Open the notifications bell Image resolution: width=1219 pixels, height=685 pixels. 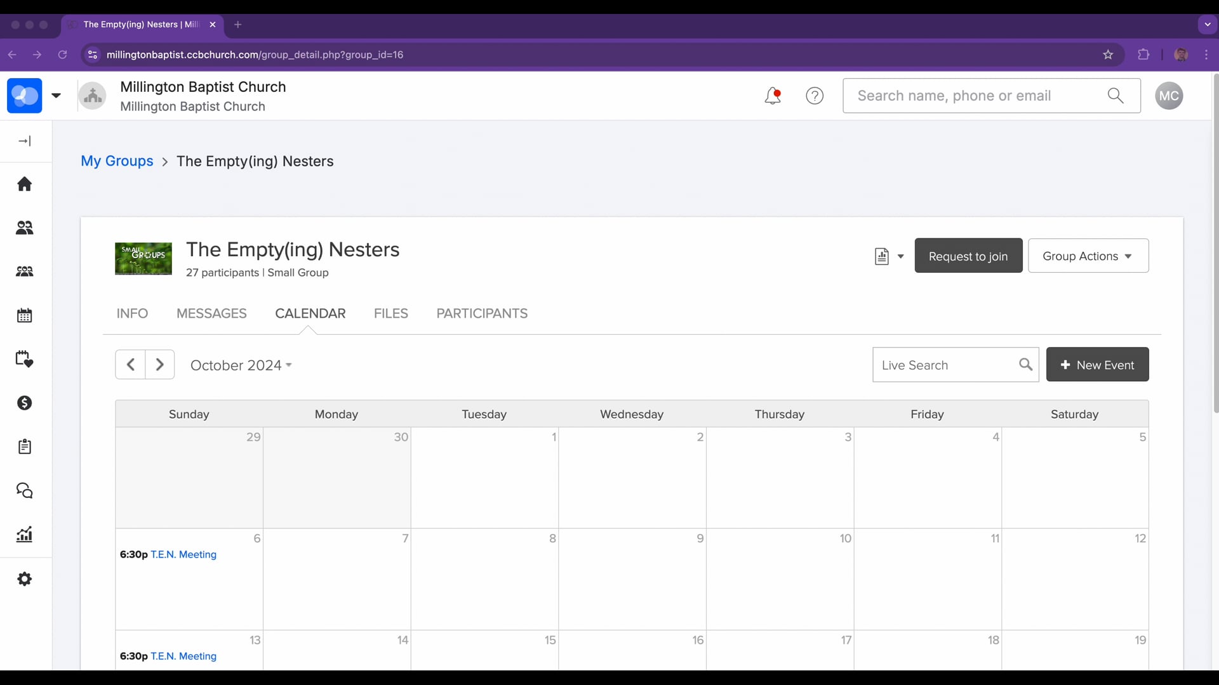click(772, 96)
